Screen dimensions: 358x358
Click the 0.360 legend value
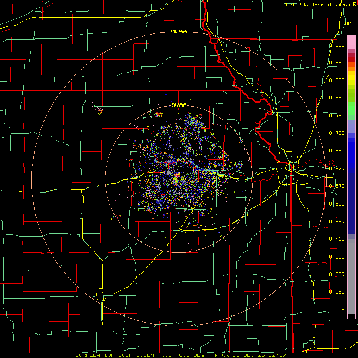point(337,257)
